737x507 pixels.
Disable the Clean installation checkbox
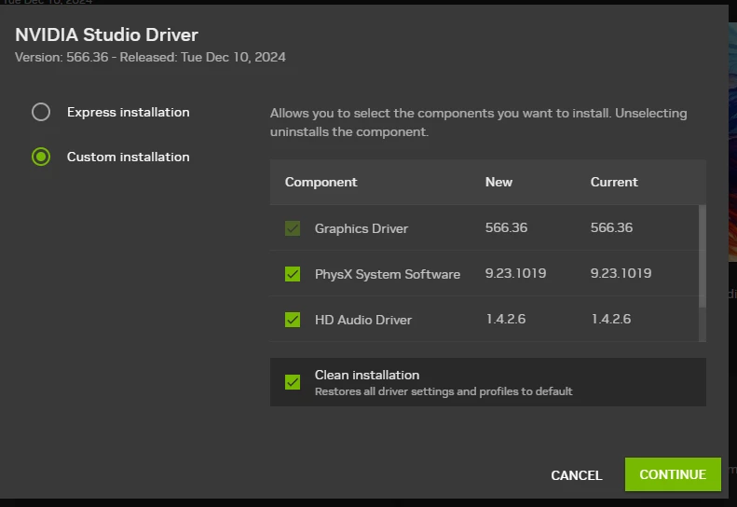pyautogui.click(x=293, y=382)
